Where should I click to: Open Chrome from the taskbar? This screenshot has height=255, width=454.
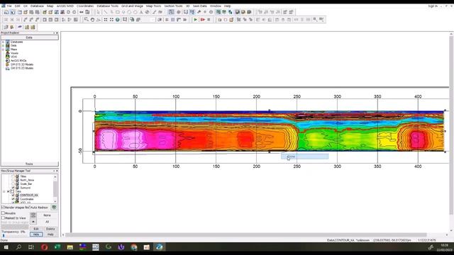(134, 247)
